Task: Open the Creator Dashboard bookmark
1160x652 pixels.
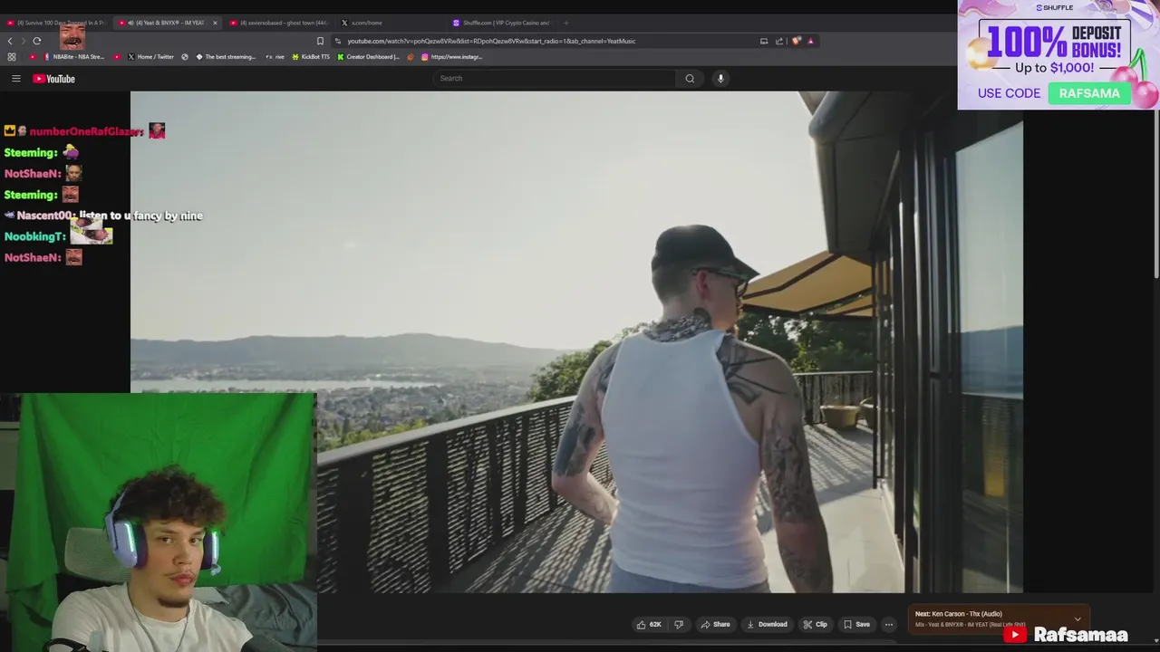Action: tap(368, 57)
